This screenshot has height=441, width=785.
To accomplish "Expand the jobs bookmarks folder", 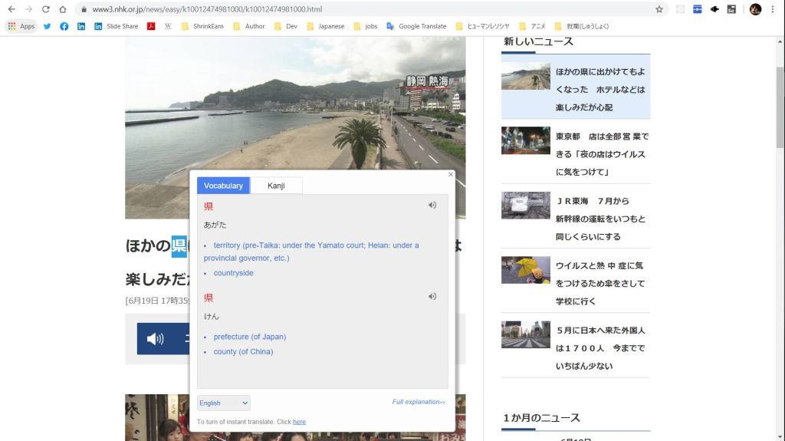I will coord(366,26).
